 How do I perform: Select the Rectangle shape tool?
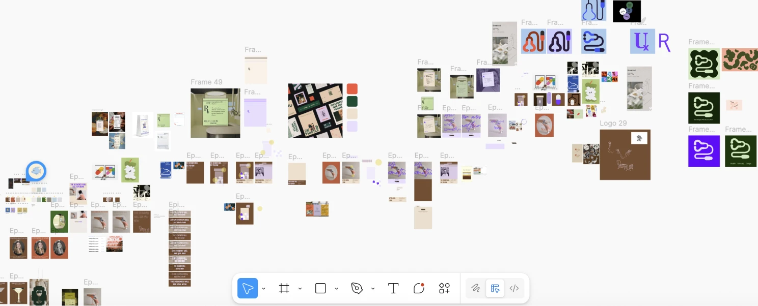pos(320,288)
